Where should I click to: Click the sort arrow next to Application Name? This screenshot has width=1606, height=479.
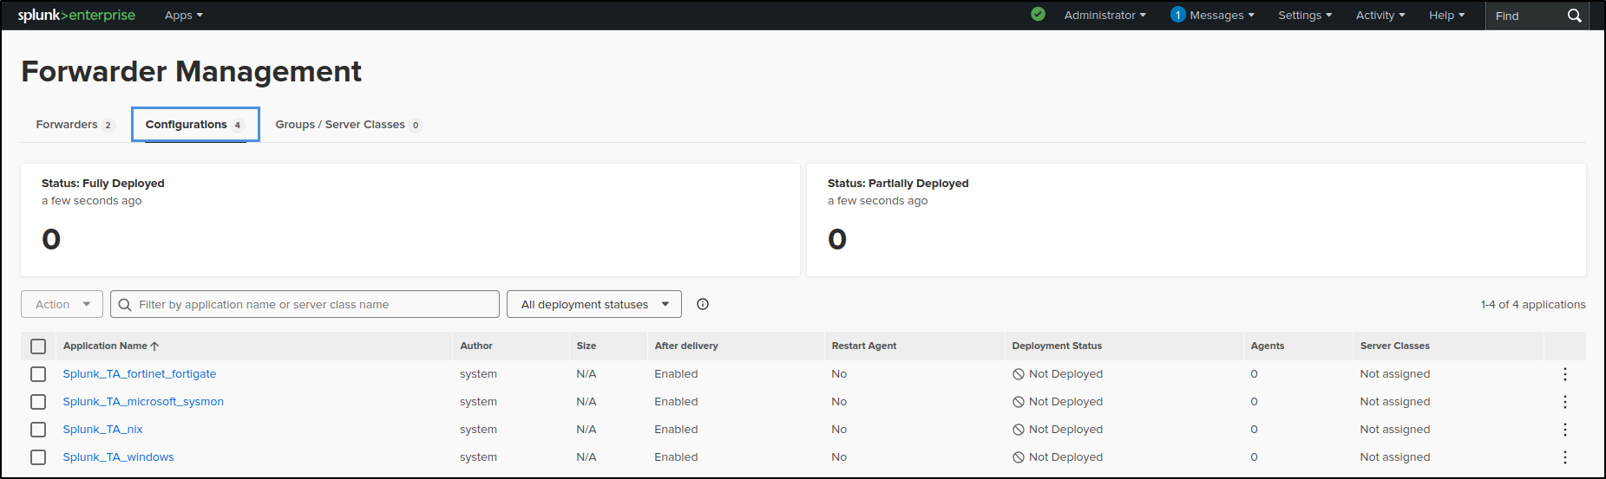(x=154, y=346)
